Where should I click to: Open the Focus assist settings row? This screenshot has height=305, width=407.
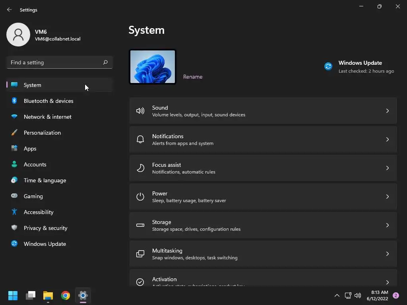(x=263, y=168)
